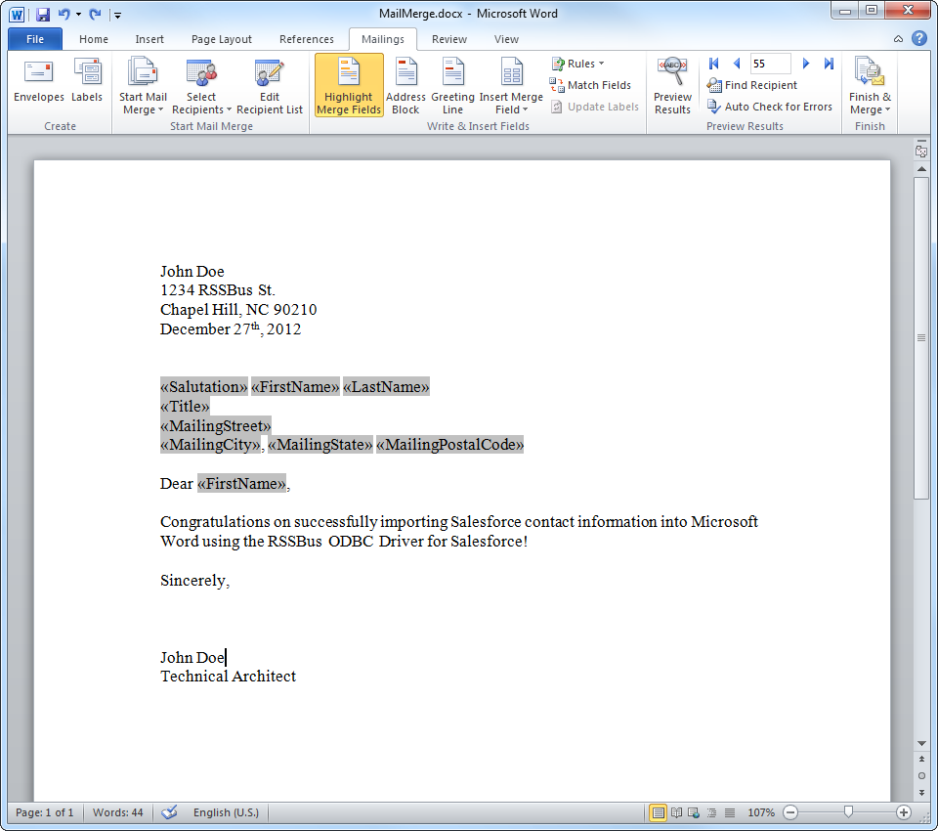Toggle Highlight Merge Fields off

(349, 86)
